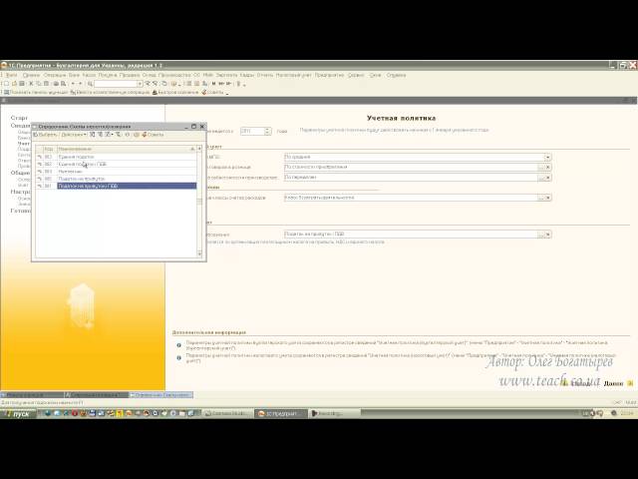The width and height of the screenshot is (638, 479).
Task: Click the Cut toolbar icon
Action: tap(31, 84)
